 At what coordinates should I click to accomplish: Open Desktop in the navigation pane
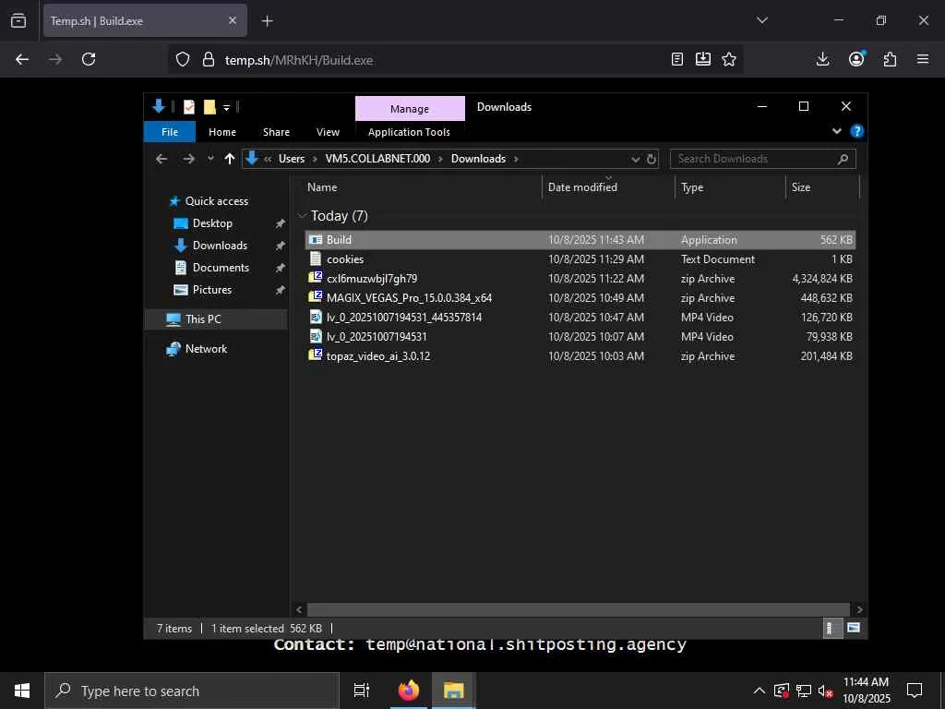click(211, 223)
